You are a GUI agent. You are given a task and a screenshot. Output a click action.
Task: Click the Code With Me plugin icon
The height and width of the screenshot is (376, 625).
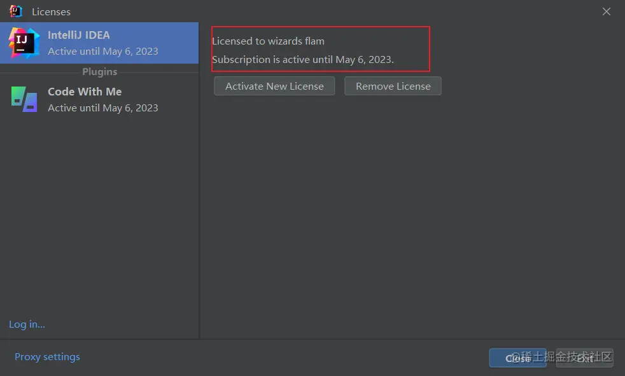[x=24, y=99]
